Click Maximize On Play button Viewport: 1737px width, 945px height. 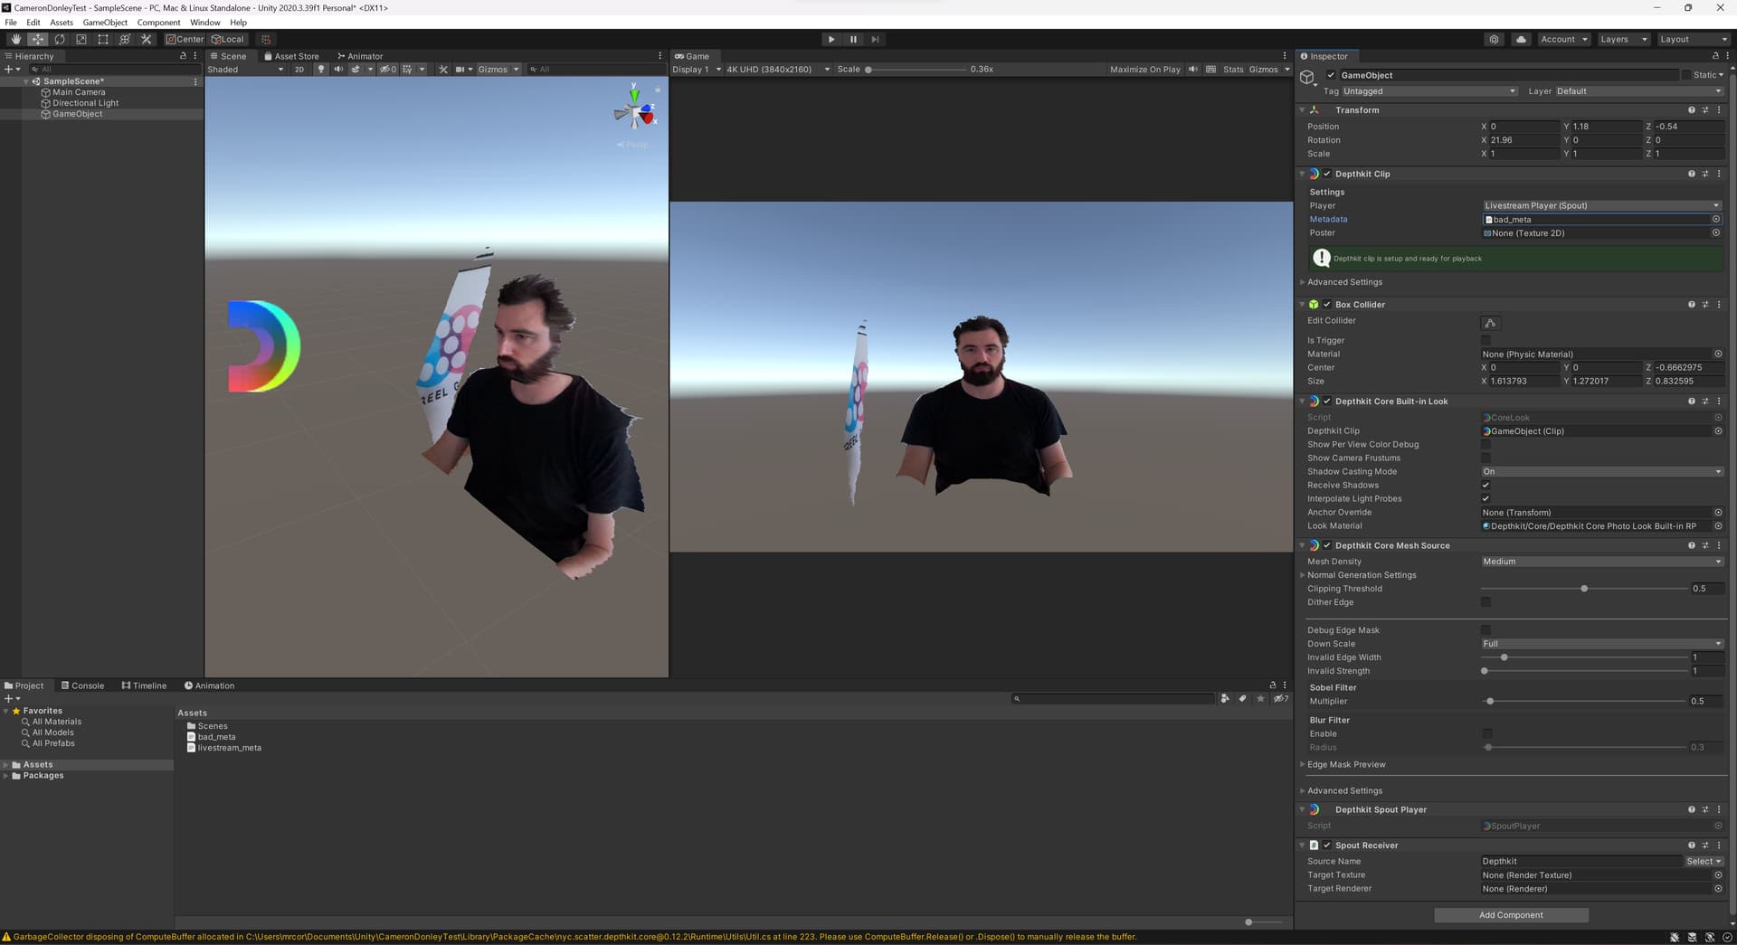pyautogui.click(x=1144, y=70)
